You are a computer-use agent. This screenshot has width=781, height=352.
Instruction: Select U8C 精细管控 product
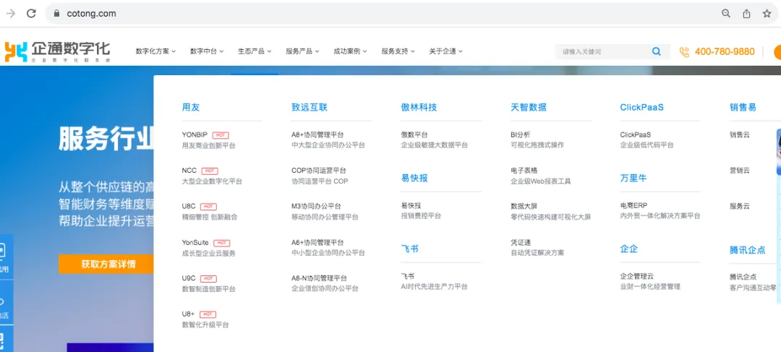tap(210, 212)
